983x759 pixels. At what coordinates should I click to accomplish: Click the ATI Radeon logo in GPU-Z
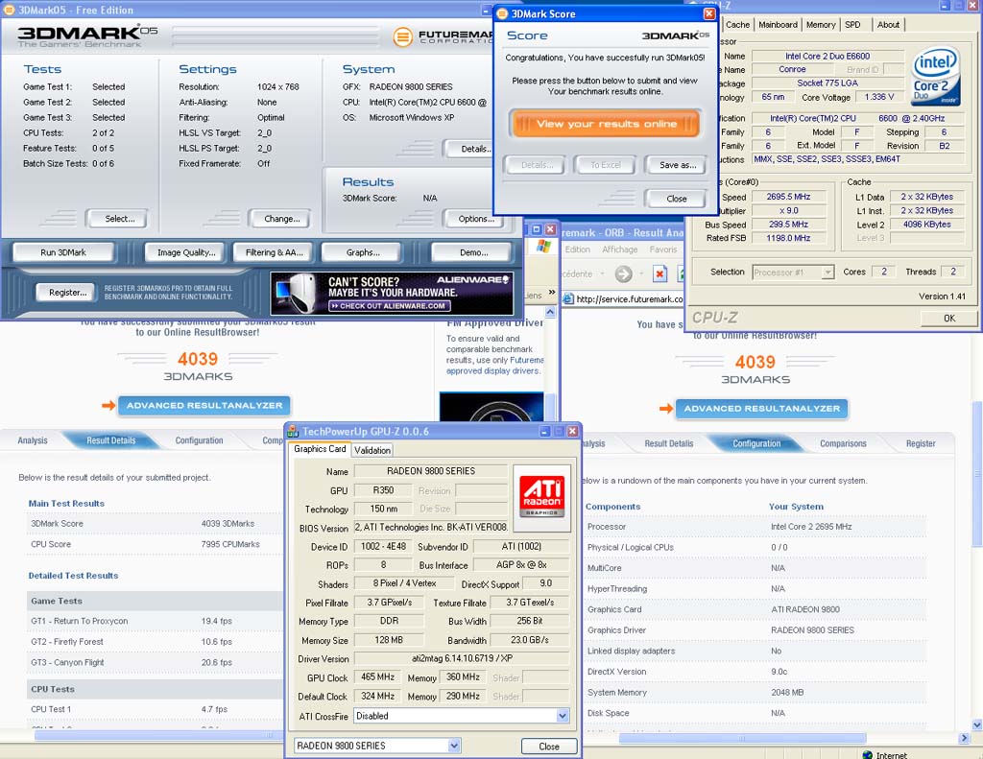tap(541, 495)
